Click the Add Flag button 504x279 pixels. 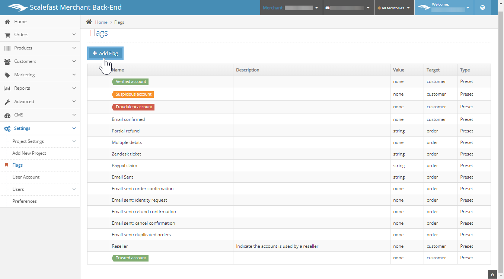click(x=105, y=54)
